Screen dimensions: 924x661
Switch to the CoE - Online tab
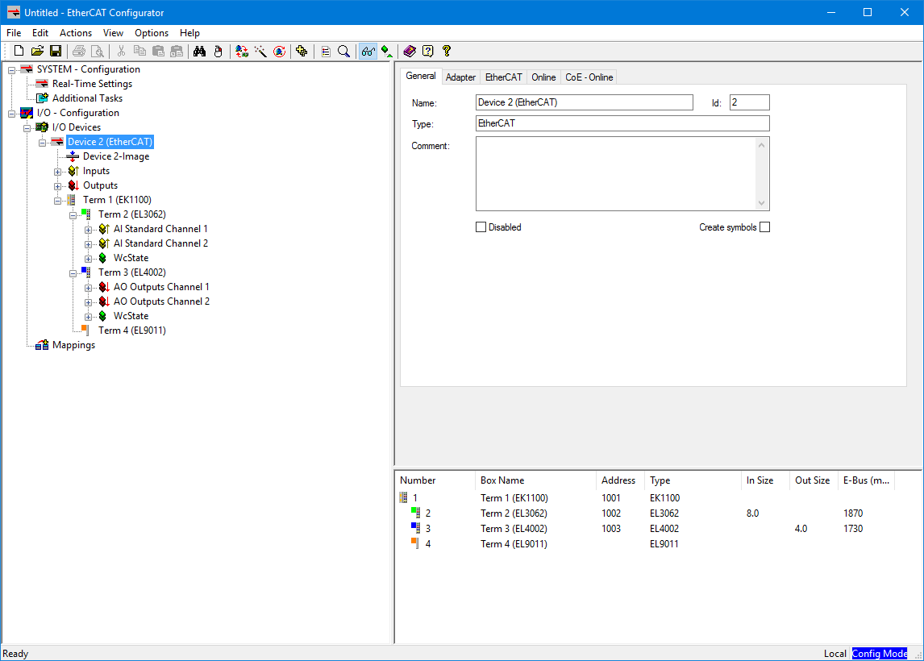589,77
